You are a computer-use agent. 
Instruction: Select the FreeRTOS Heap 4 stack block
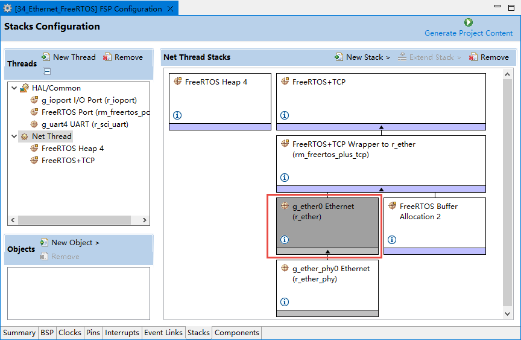coord(220,101)
